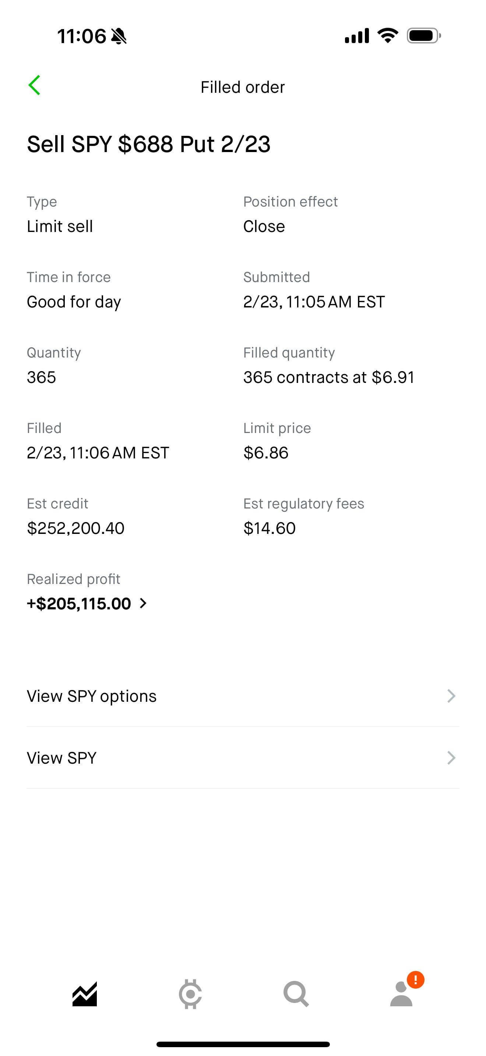Open the Account profile tab
This screenshot has width=486, height=1056.
tap(401, 995)
